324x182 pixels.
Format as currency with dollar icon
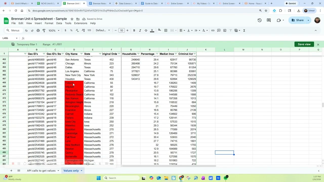click(65, 30)
